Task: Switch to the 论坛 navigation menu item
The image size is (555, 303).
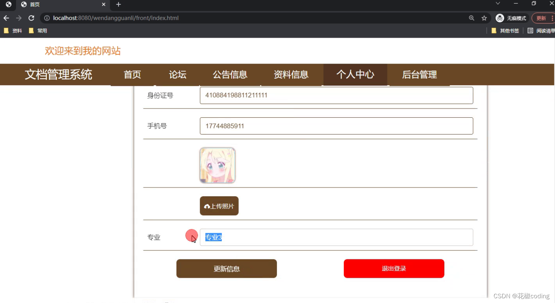Action: click(x=177, y=75)
